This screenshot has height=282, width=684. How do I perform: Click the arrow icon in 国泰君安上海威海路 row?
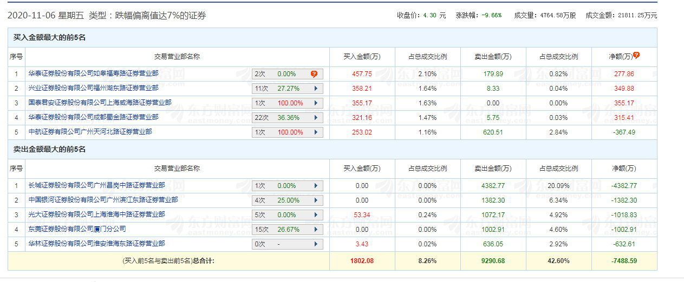coord(315,103)
